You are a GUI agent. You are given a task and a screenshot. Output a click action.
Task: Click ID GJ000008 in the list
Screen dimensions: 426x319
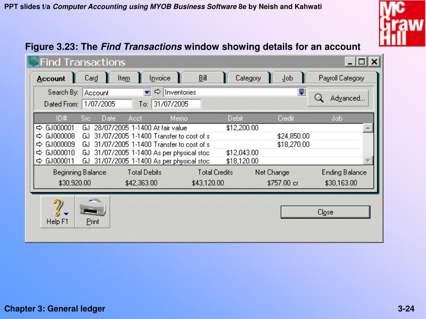60,136
